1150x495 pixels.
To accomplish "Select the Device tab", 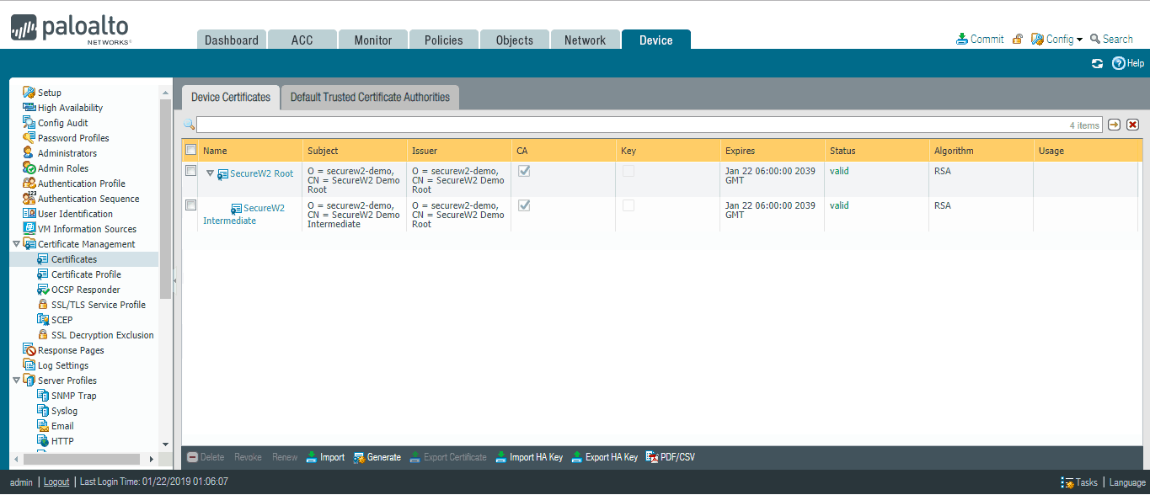I will click(656, 40).
